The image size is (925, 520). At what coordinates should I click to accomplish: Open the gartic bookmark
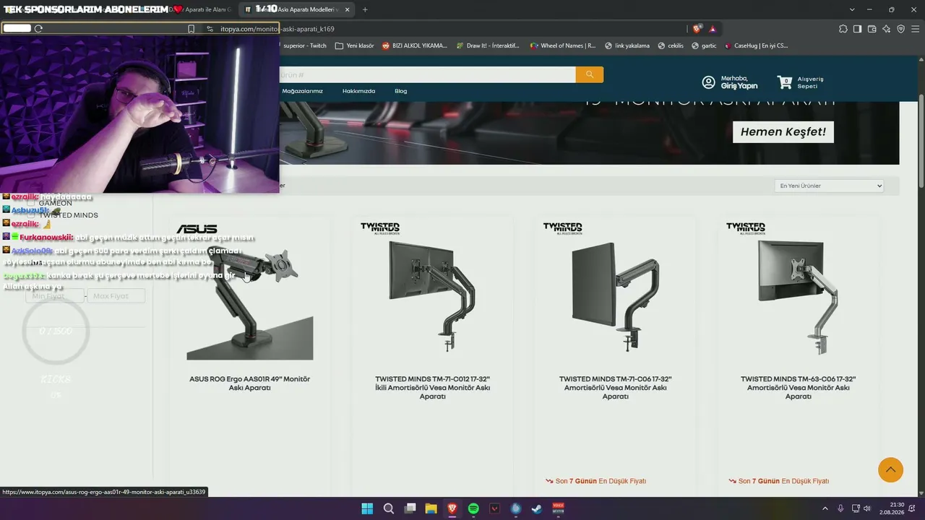[x=704, y=45]
